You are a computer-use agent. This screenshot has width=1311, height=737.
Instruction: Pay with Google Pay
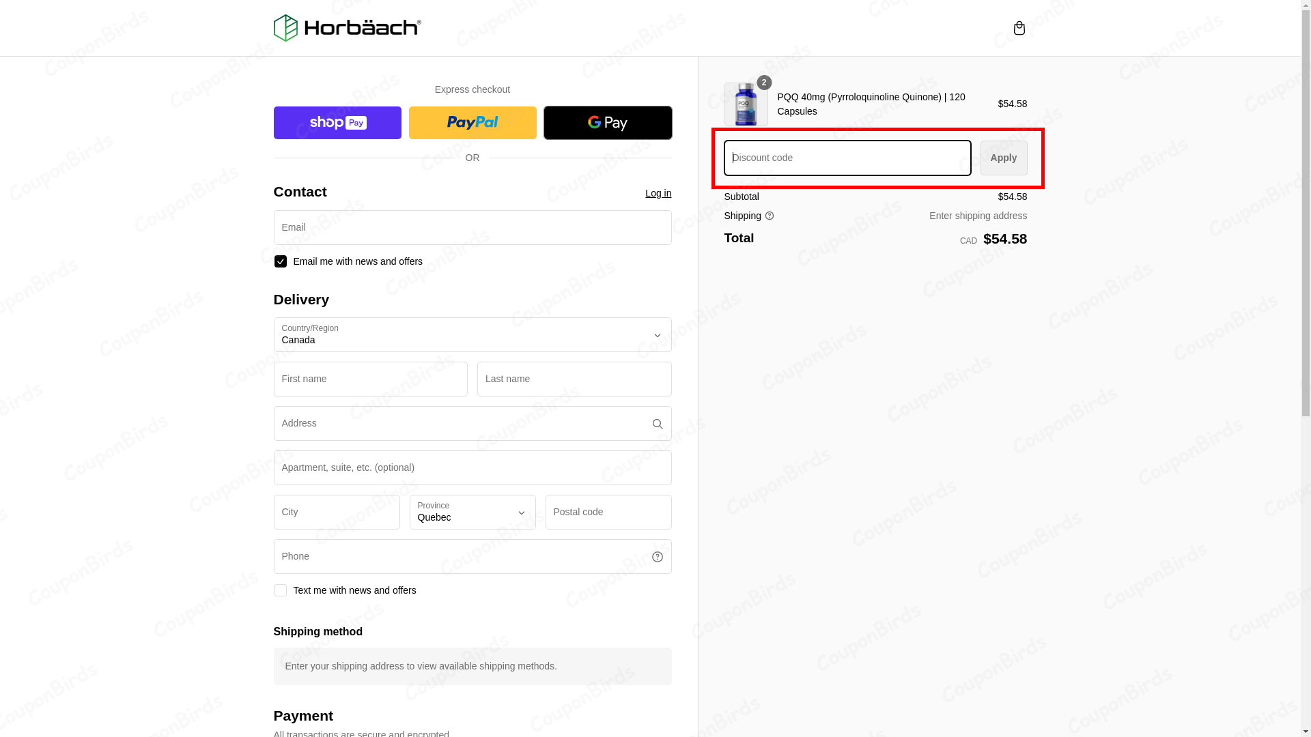608,123
